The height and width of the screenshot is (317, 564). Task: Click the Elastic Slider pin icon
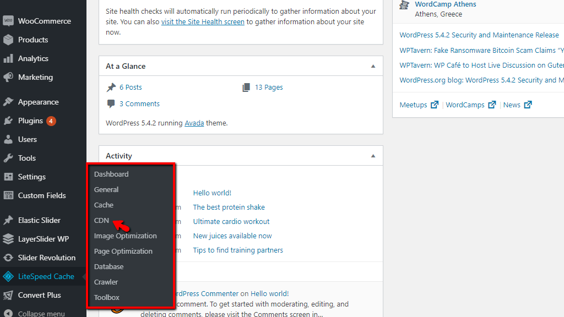[x=8, y=220]
